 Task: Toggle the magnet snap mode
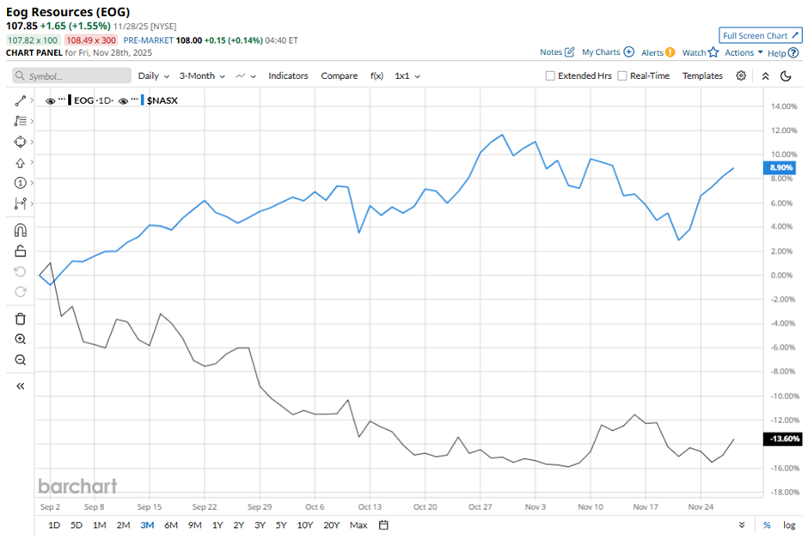20,230
